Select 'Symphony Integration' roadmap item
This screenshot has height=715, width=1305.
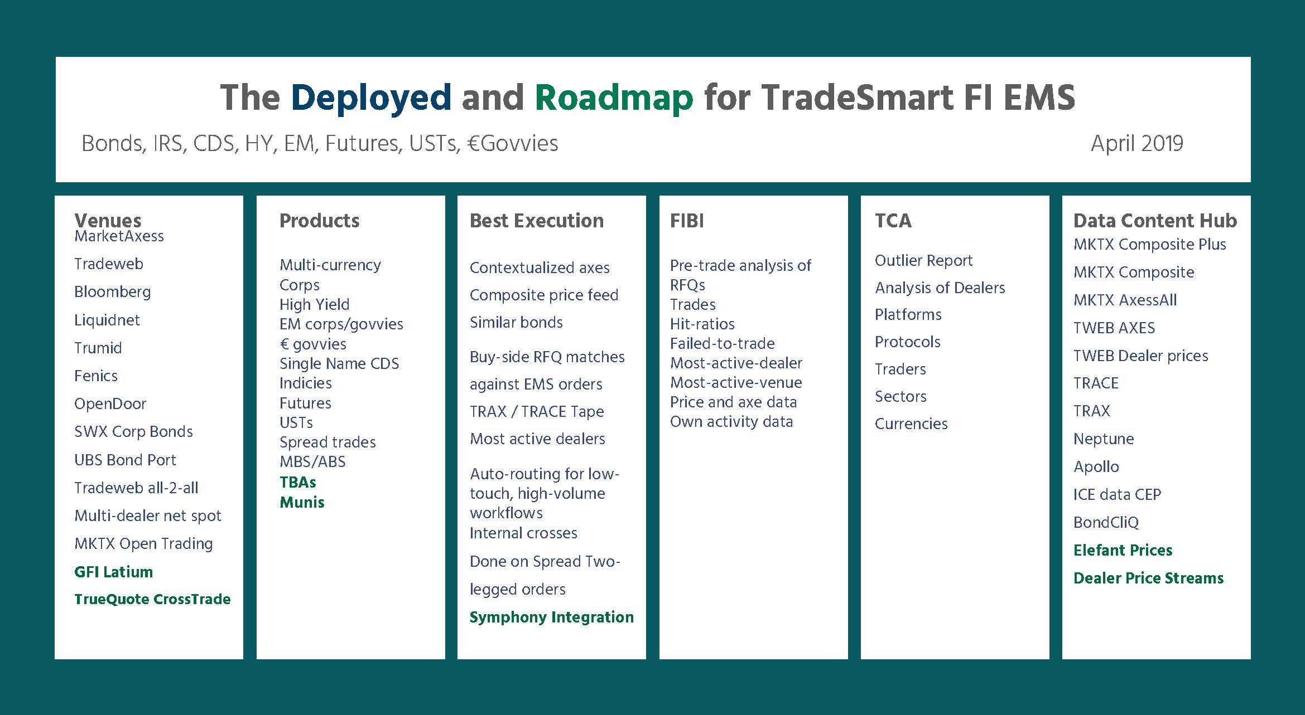point(552,617)
